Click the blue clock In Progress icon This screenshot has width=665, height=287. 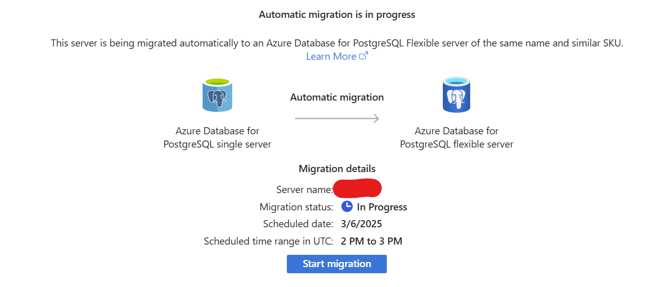point(347,206)
